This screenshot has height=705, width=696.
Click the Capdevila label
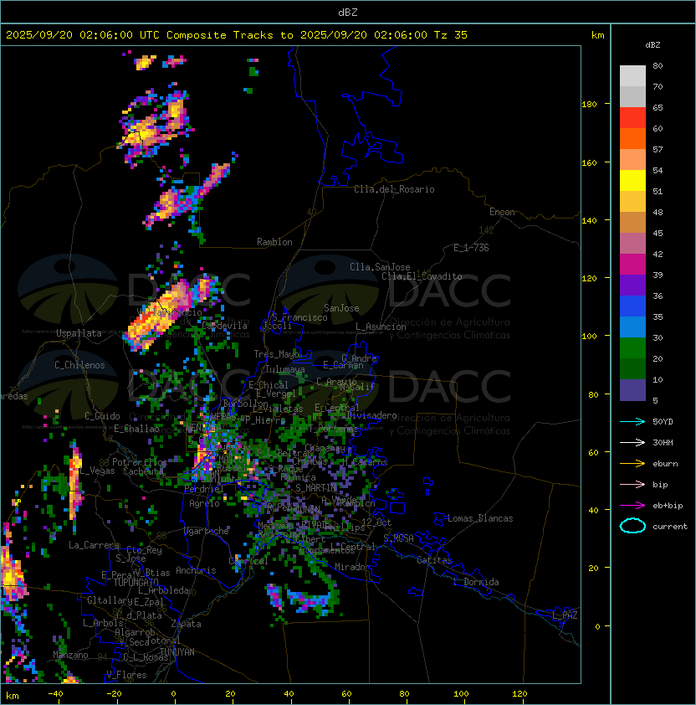tap(224, 326)
